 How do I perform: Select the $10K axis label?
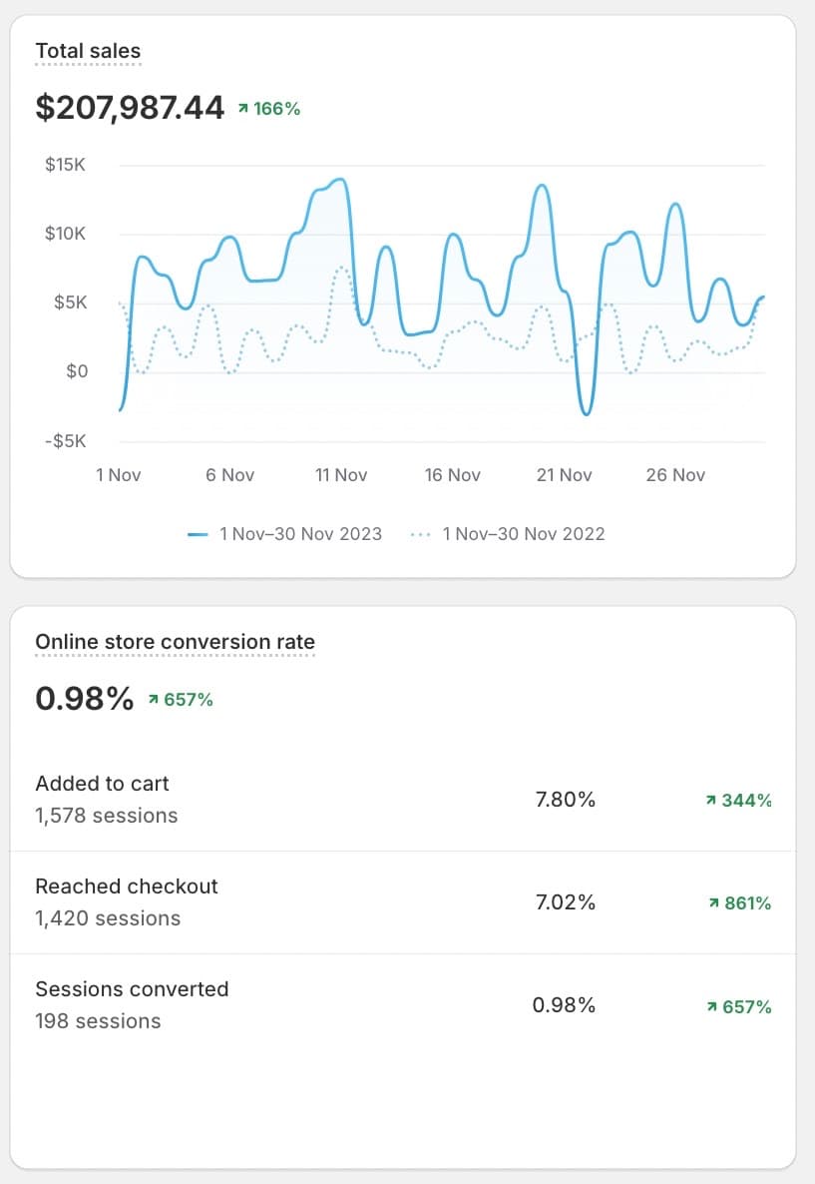tap(65, 234)
